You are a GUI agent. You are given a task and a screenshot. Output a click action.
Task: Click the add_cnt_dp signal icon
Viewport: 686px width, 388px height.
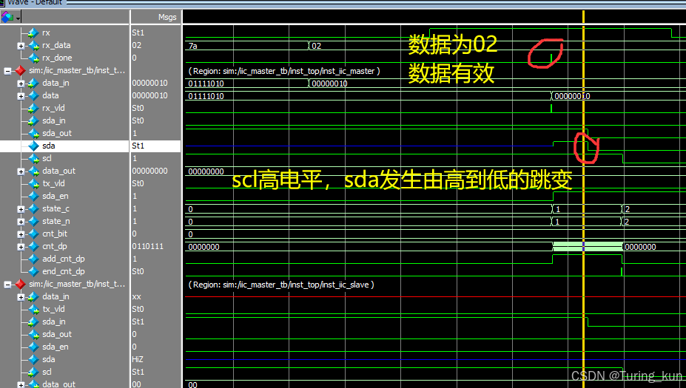click(x=33, y=259)
